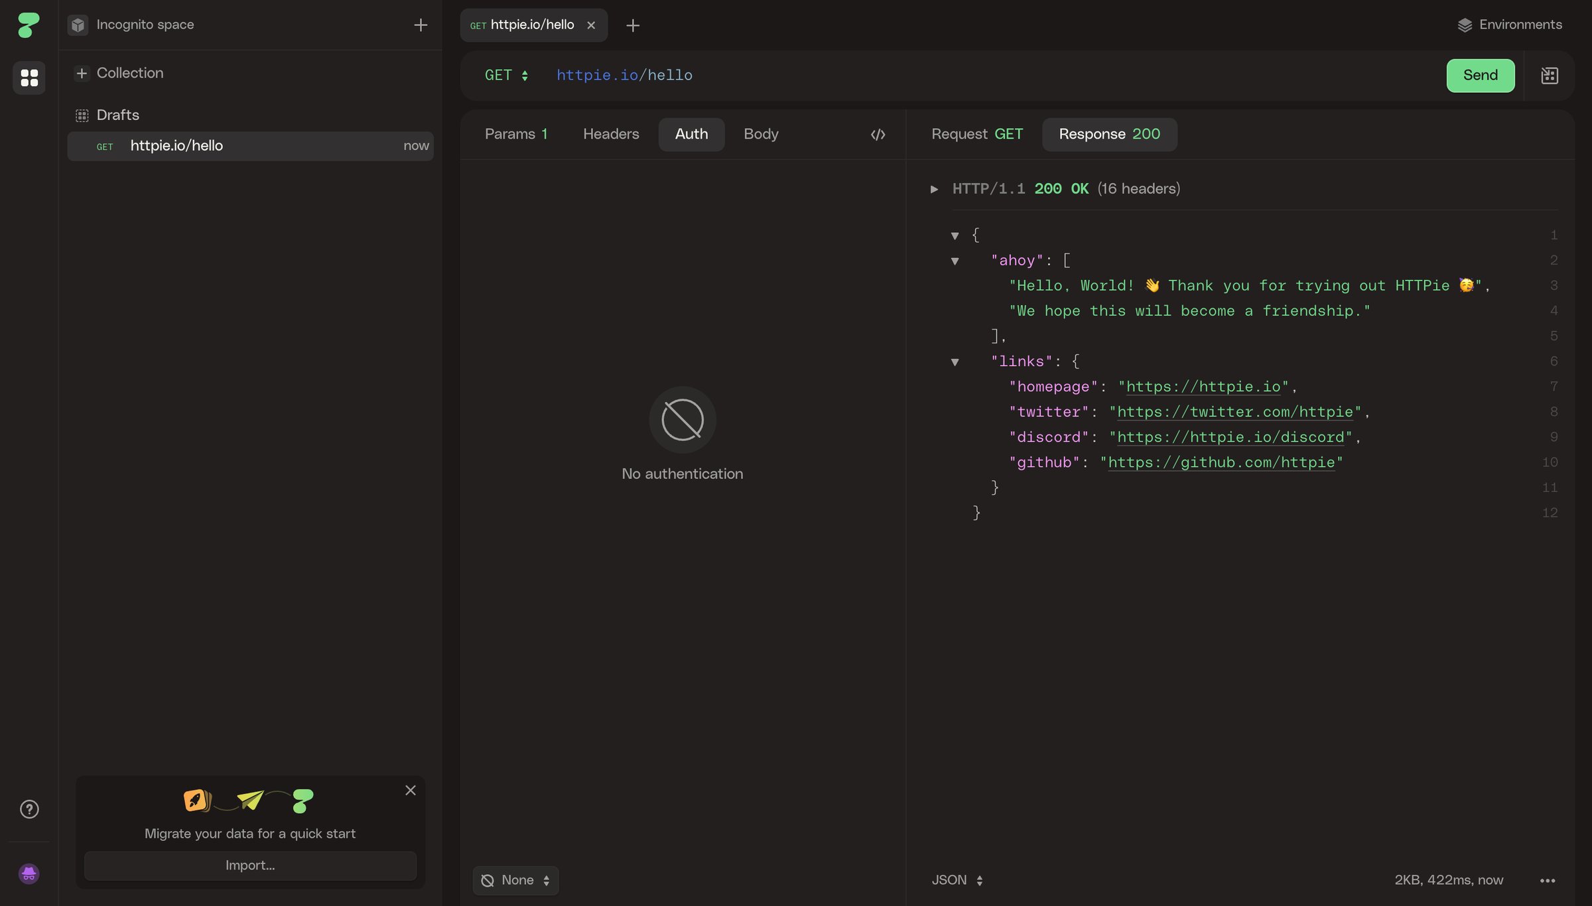Screen dimensions: 1592x906
Task: Open a new request tab
Action: tap(633, 25)
